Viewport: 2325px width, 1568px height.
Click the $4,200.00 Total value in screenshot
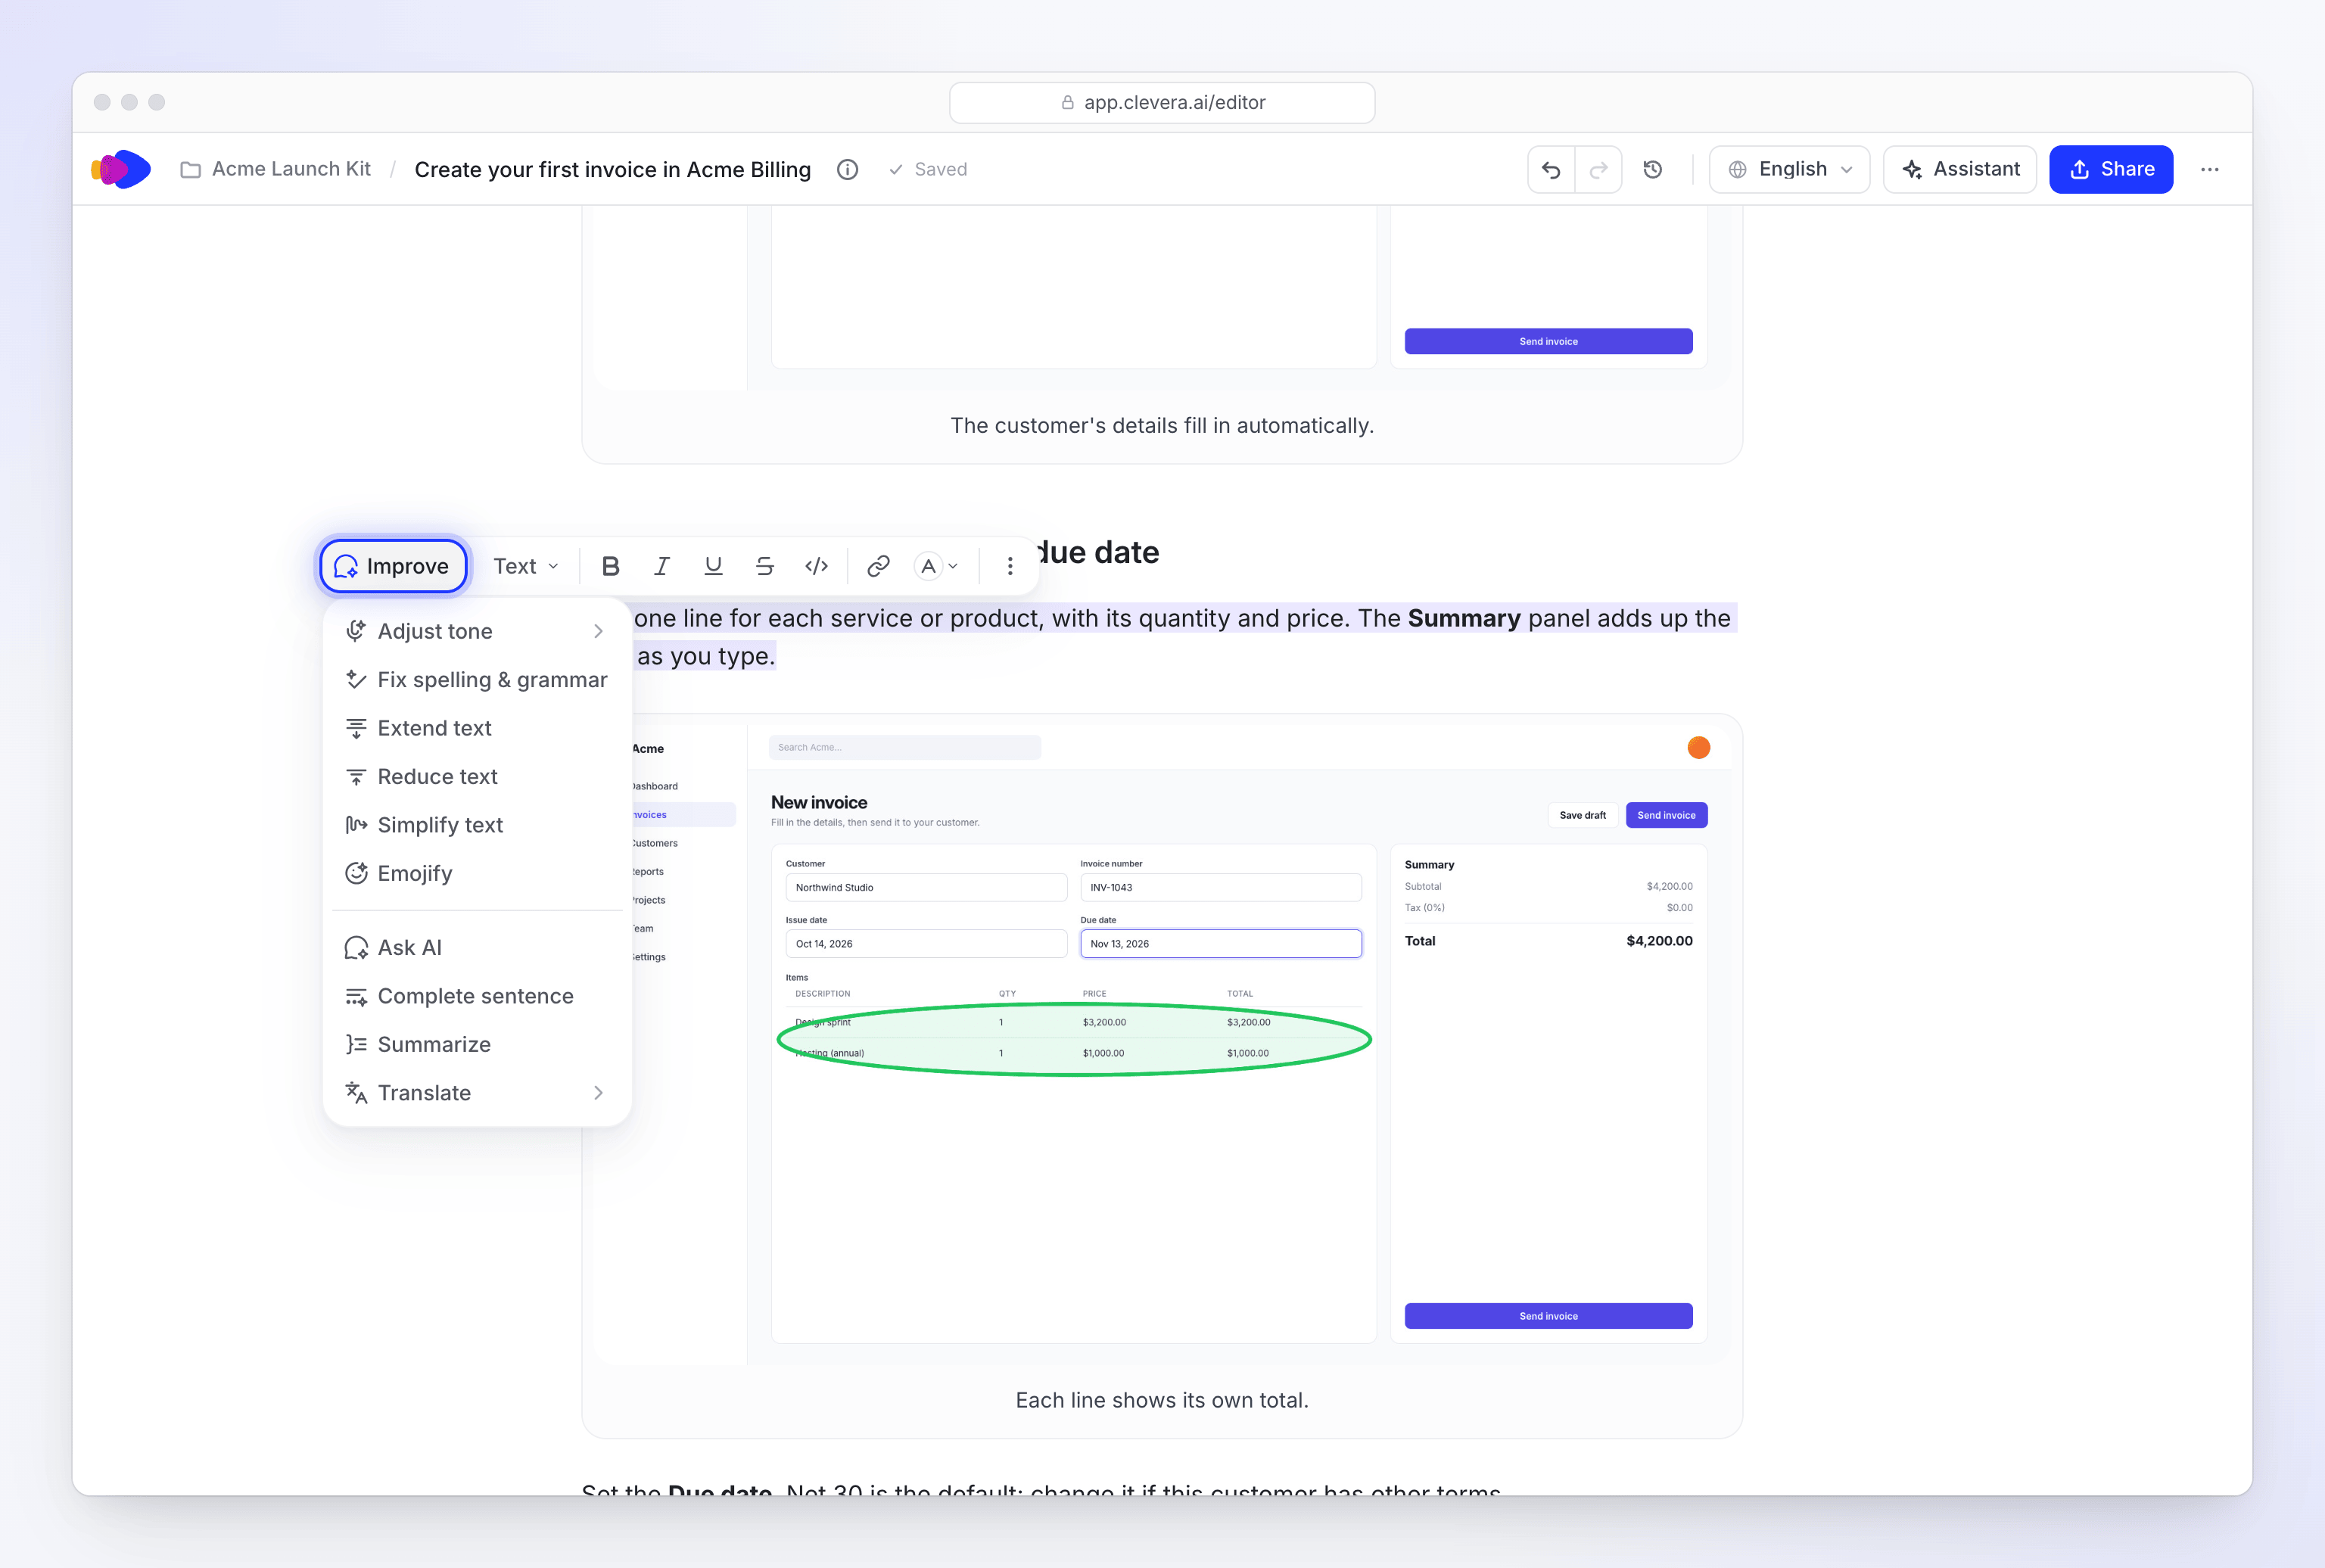tap(1659, 941)
